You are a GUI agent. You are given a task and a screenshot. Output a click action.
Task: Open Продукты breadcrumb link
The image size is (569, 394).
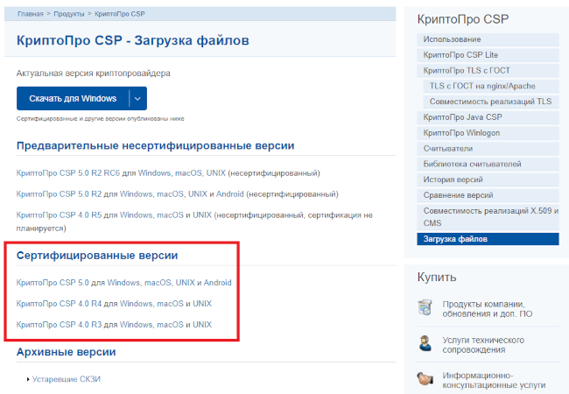(69, 14)
